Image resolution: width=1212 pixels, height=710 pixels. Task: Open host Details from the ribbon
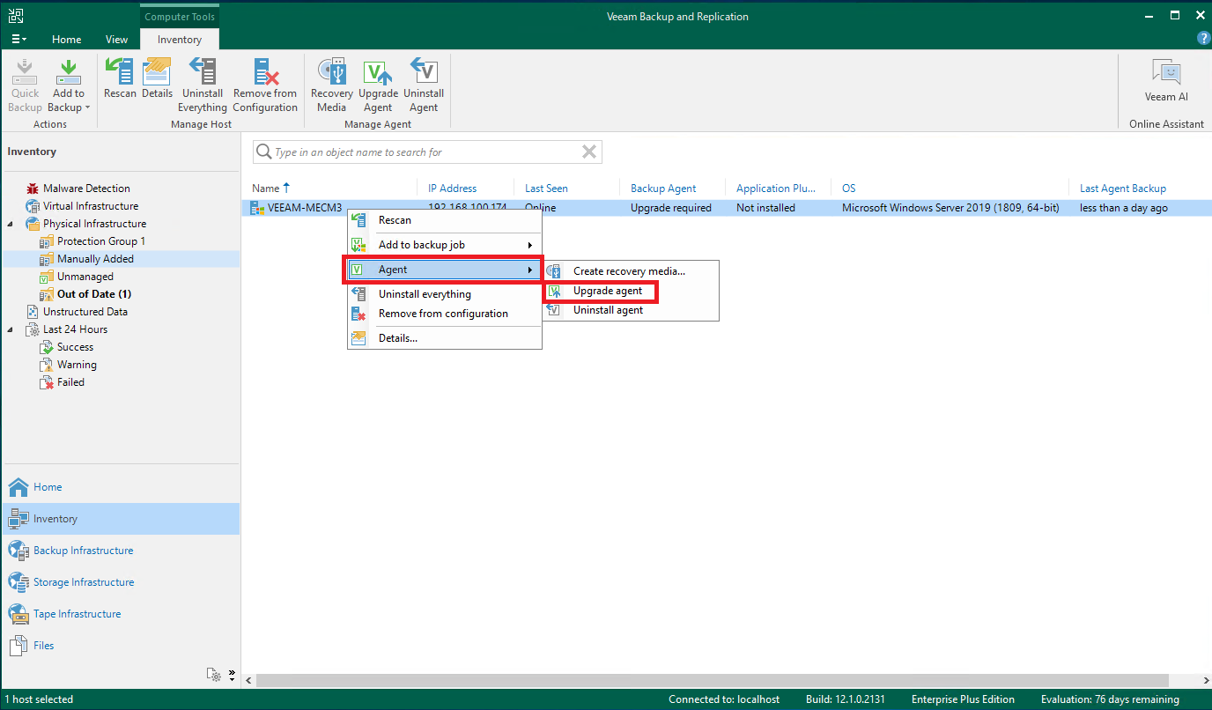(x=157, y=85)
